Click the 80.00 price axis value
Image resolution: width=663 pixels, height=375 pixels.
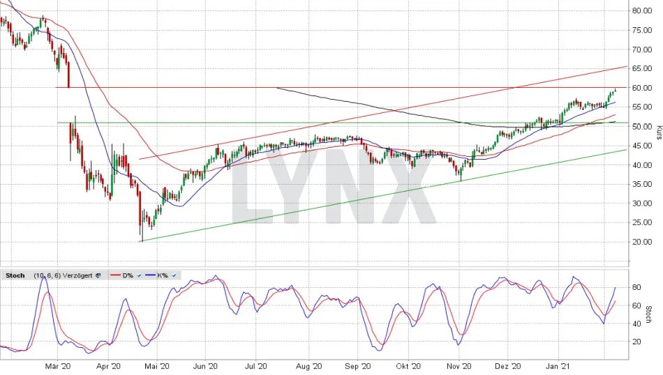click(641, 10)
